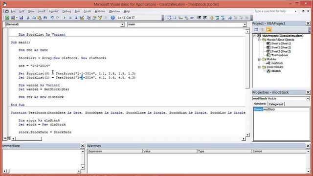
Task: Open the main procedure dropdown
Action: [x=245, y=24]
